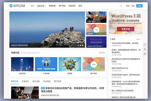Click the 专题介绍 section heading
This screenshot has height=101, width=151.
pos(15,53)
